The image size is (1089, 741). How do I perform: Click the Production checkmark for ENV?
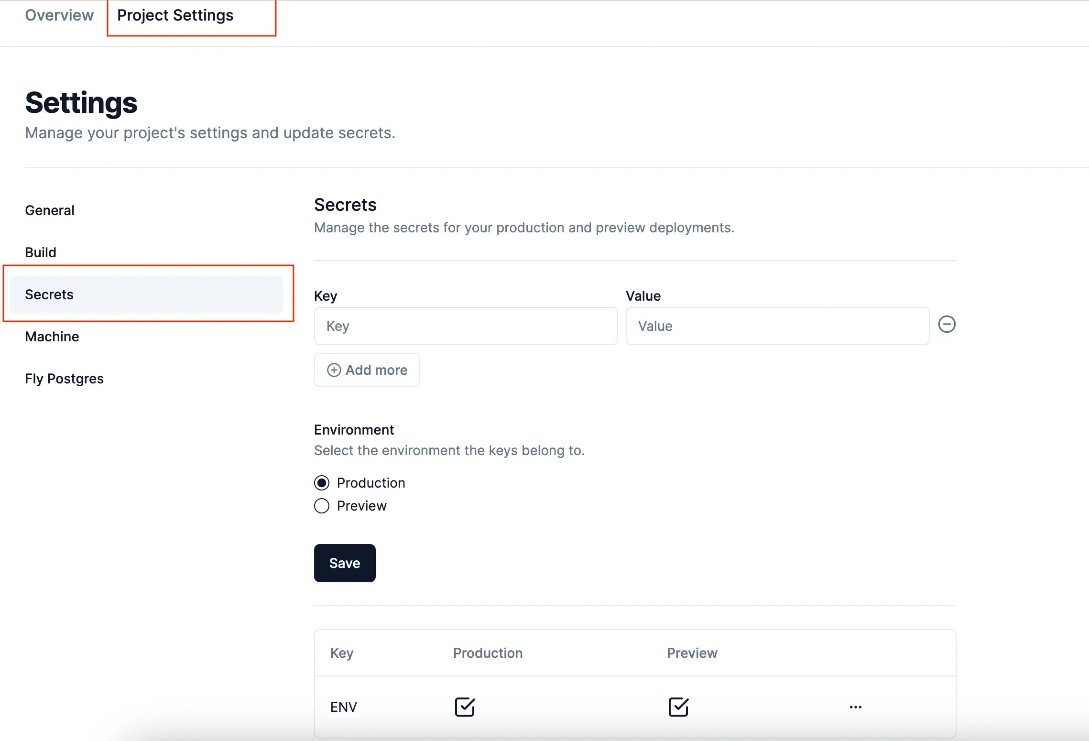tap(464, 707)
